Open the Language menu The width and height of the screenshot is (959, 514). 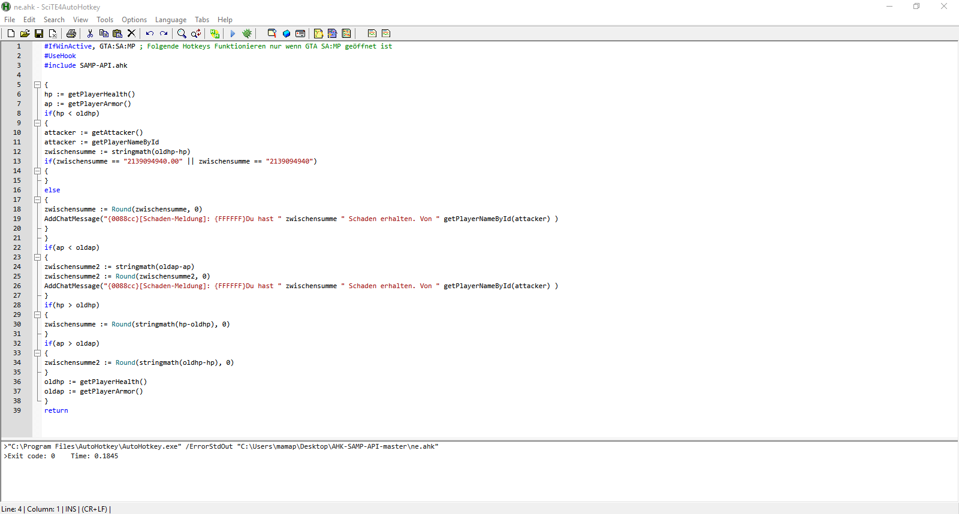[171, 20]
